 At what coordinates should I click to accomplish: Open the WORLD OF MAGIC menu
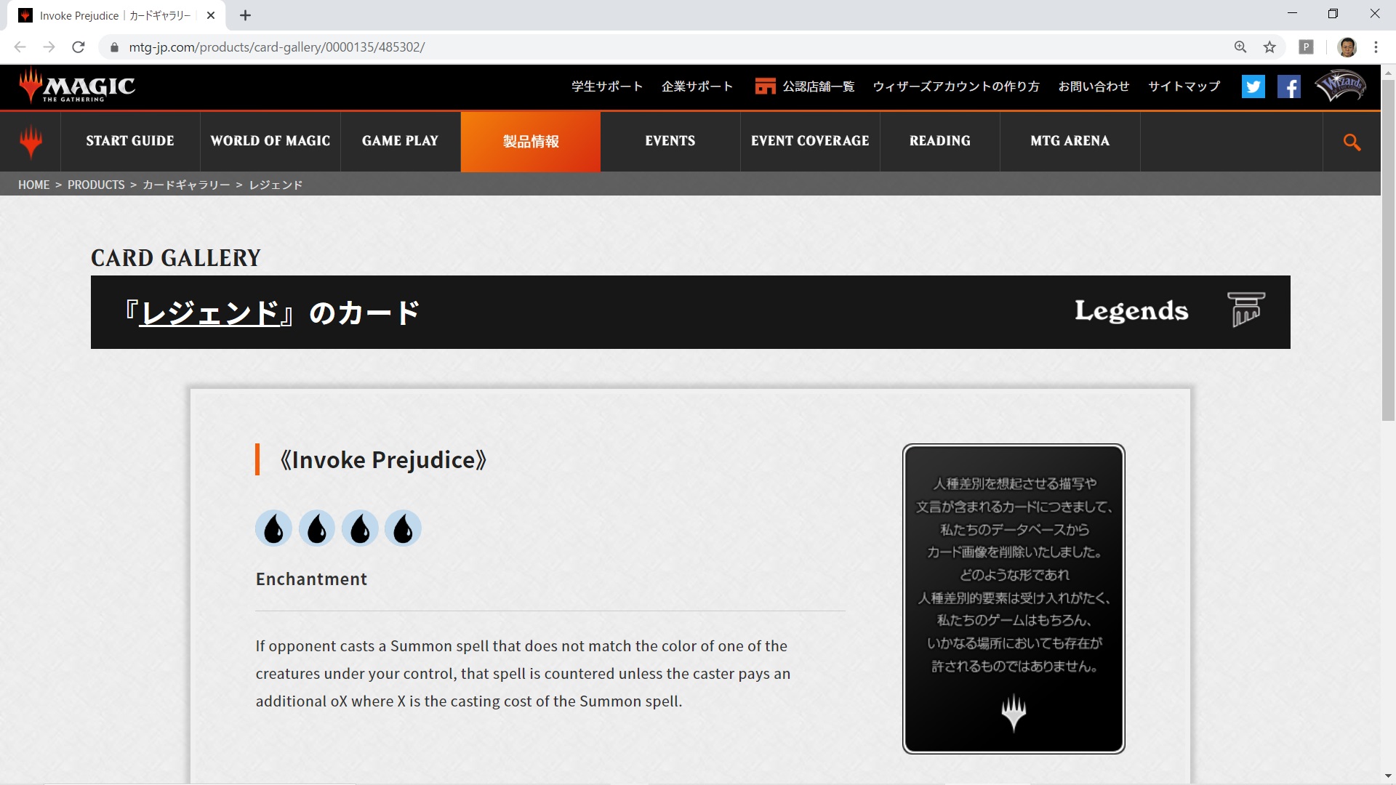tap(270, 141)
